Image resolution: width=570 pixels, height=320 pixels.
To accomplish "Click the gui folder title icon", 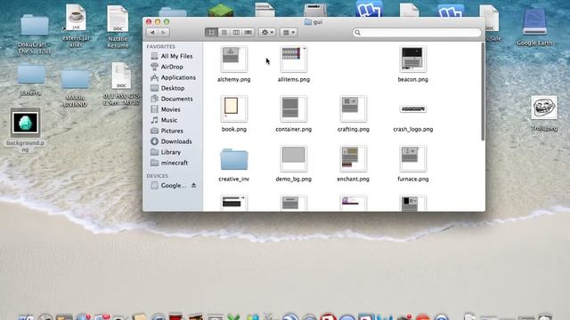I will [x=308, y=21].
